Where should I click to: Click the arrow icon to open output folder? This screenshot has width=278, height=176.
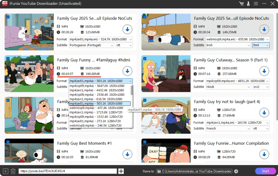(236, 171)
